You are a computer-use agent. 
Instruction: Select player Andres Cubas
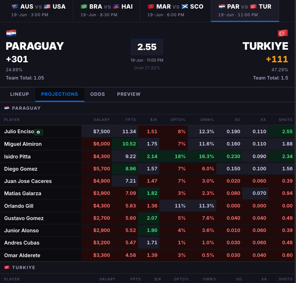[x=22, y=243]
